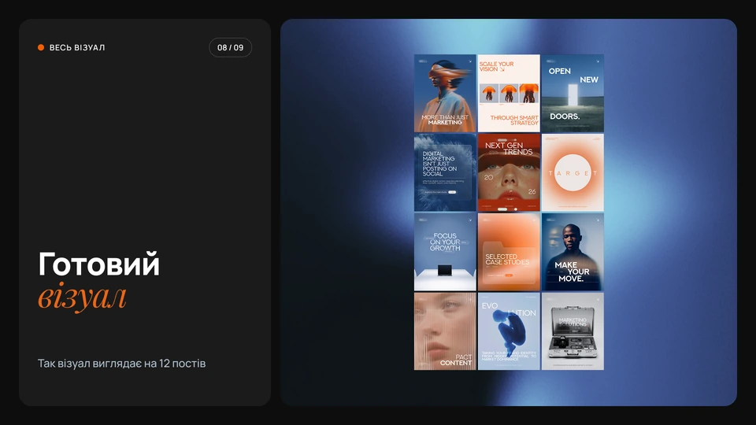Open the Target orange circle post
Image resolution: width=756 pixels, height=425 pixels.
(x=573, y=172)
